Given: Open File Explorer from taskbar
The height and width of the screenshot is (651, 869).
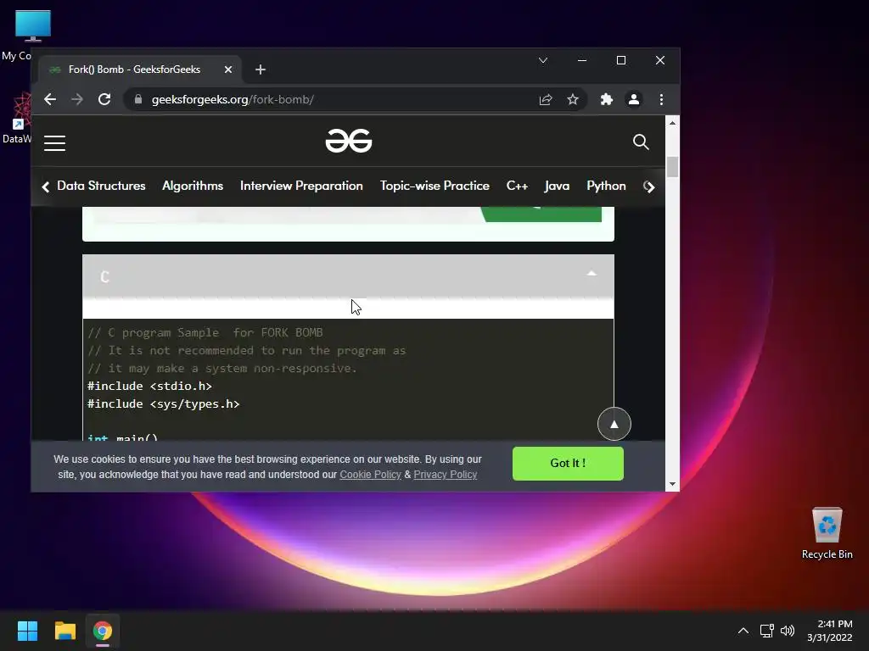Looking at the screenshot, I should pyautogui.click(x=64, y=631).
